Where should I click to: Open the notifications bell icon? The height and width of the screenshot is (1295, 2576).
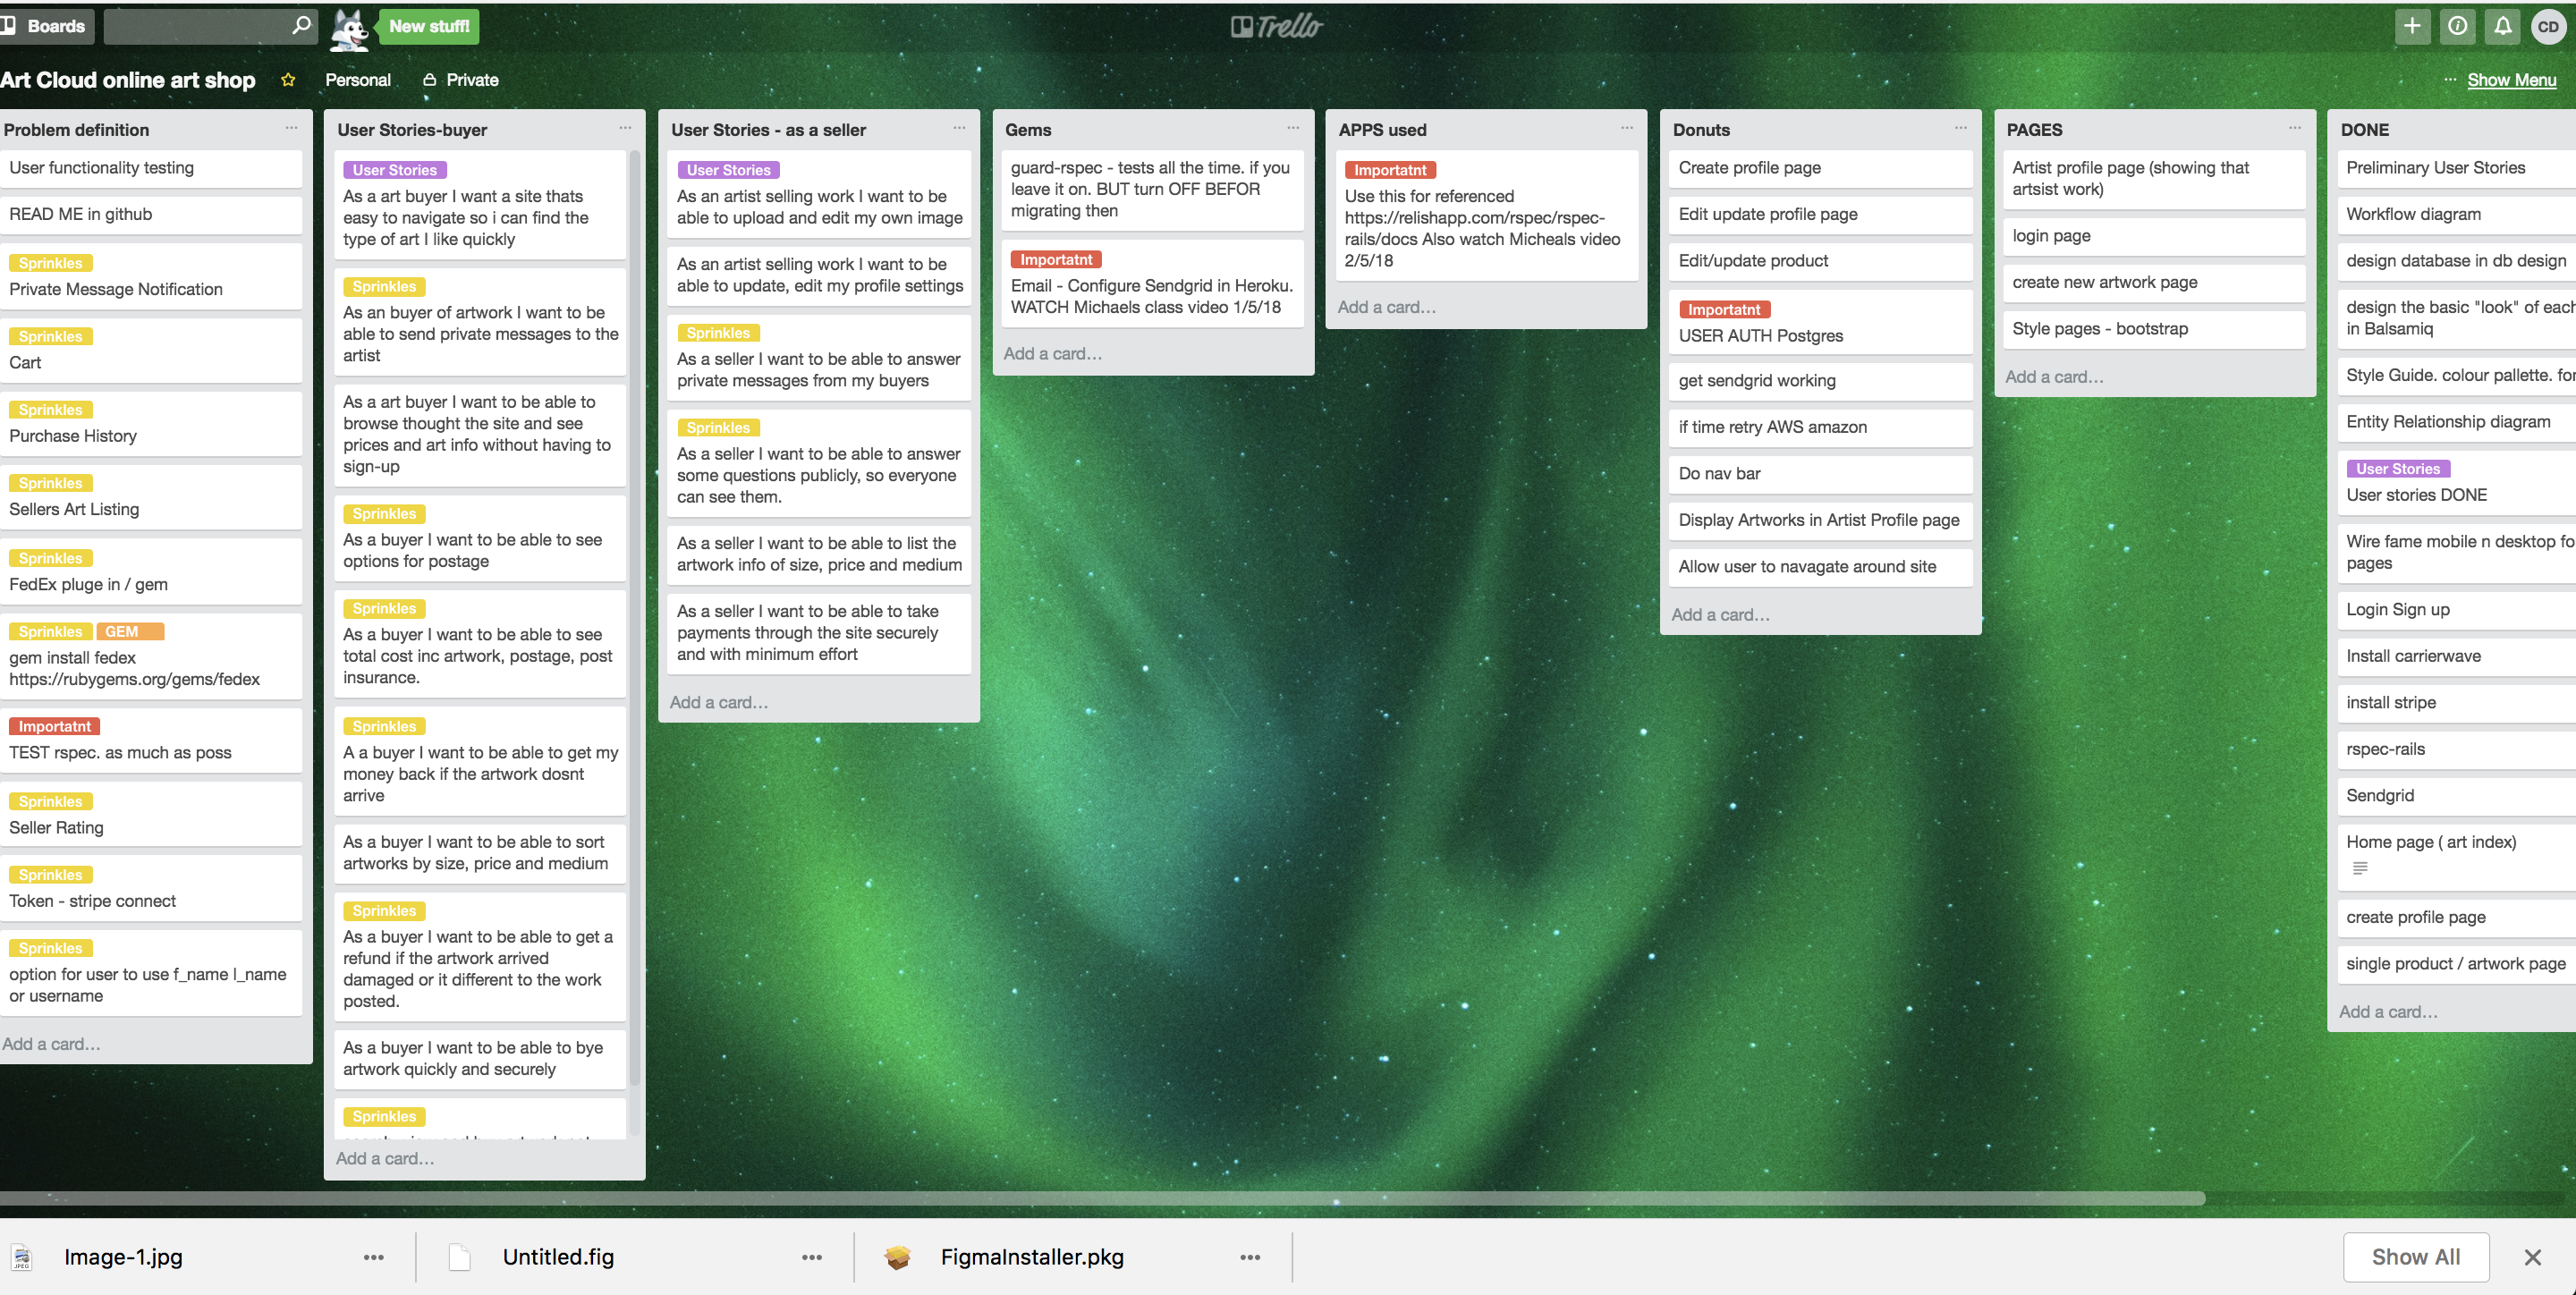click(x=2502, y=27)
